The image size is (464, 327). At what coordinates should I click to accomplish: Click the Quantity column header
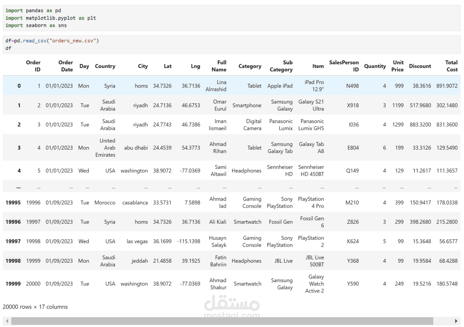375,66
